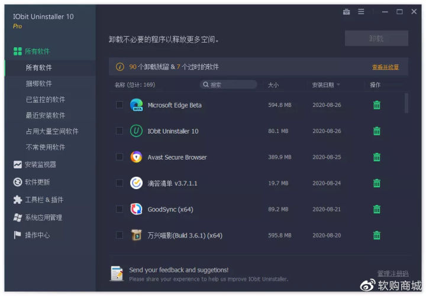Open the hamburger options menu
This screenshot has height=296, width=426.
(361, 11)
